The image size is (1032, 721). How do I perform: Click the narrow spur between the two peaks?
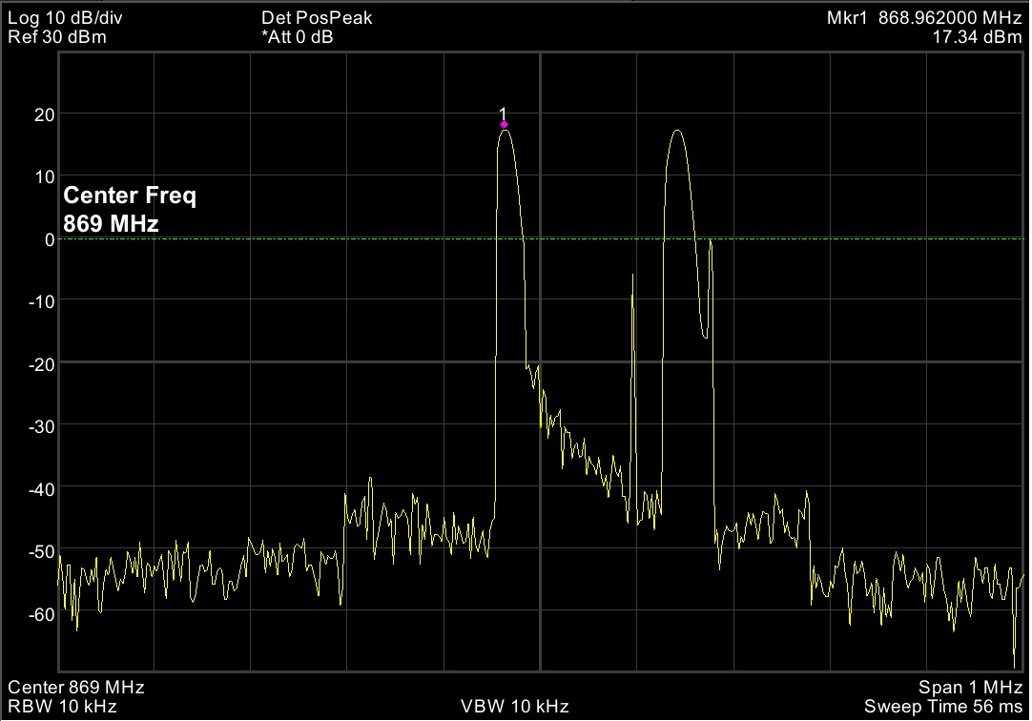(x=633, y=277)
